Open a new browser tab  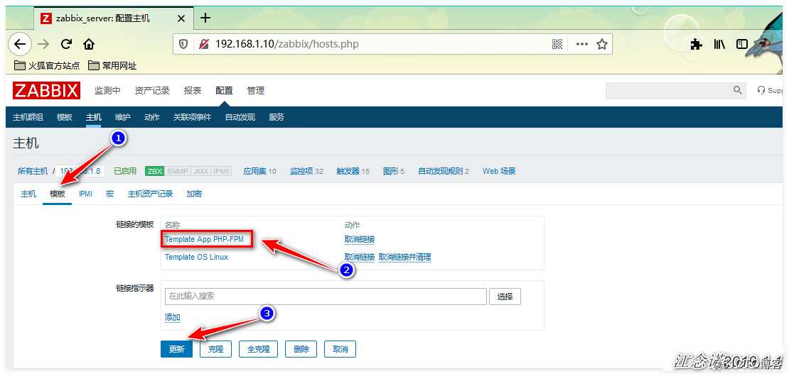205,18
